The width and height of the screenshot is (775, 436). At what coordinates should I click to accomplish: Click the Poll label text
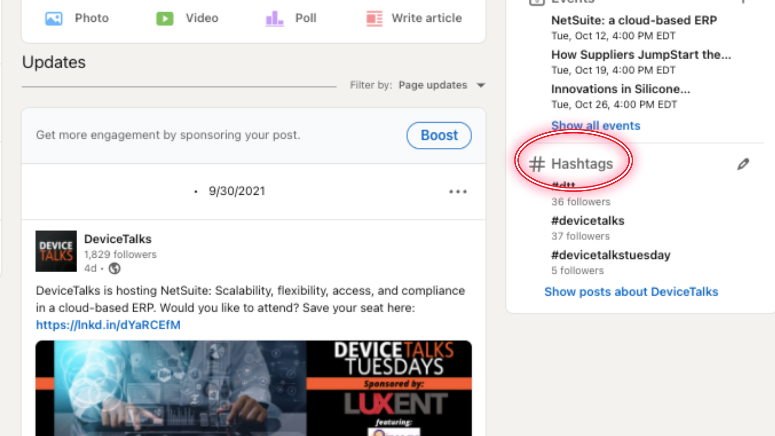pyautogui.click(x=306, y=18)
